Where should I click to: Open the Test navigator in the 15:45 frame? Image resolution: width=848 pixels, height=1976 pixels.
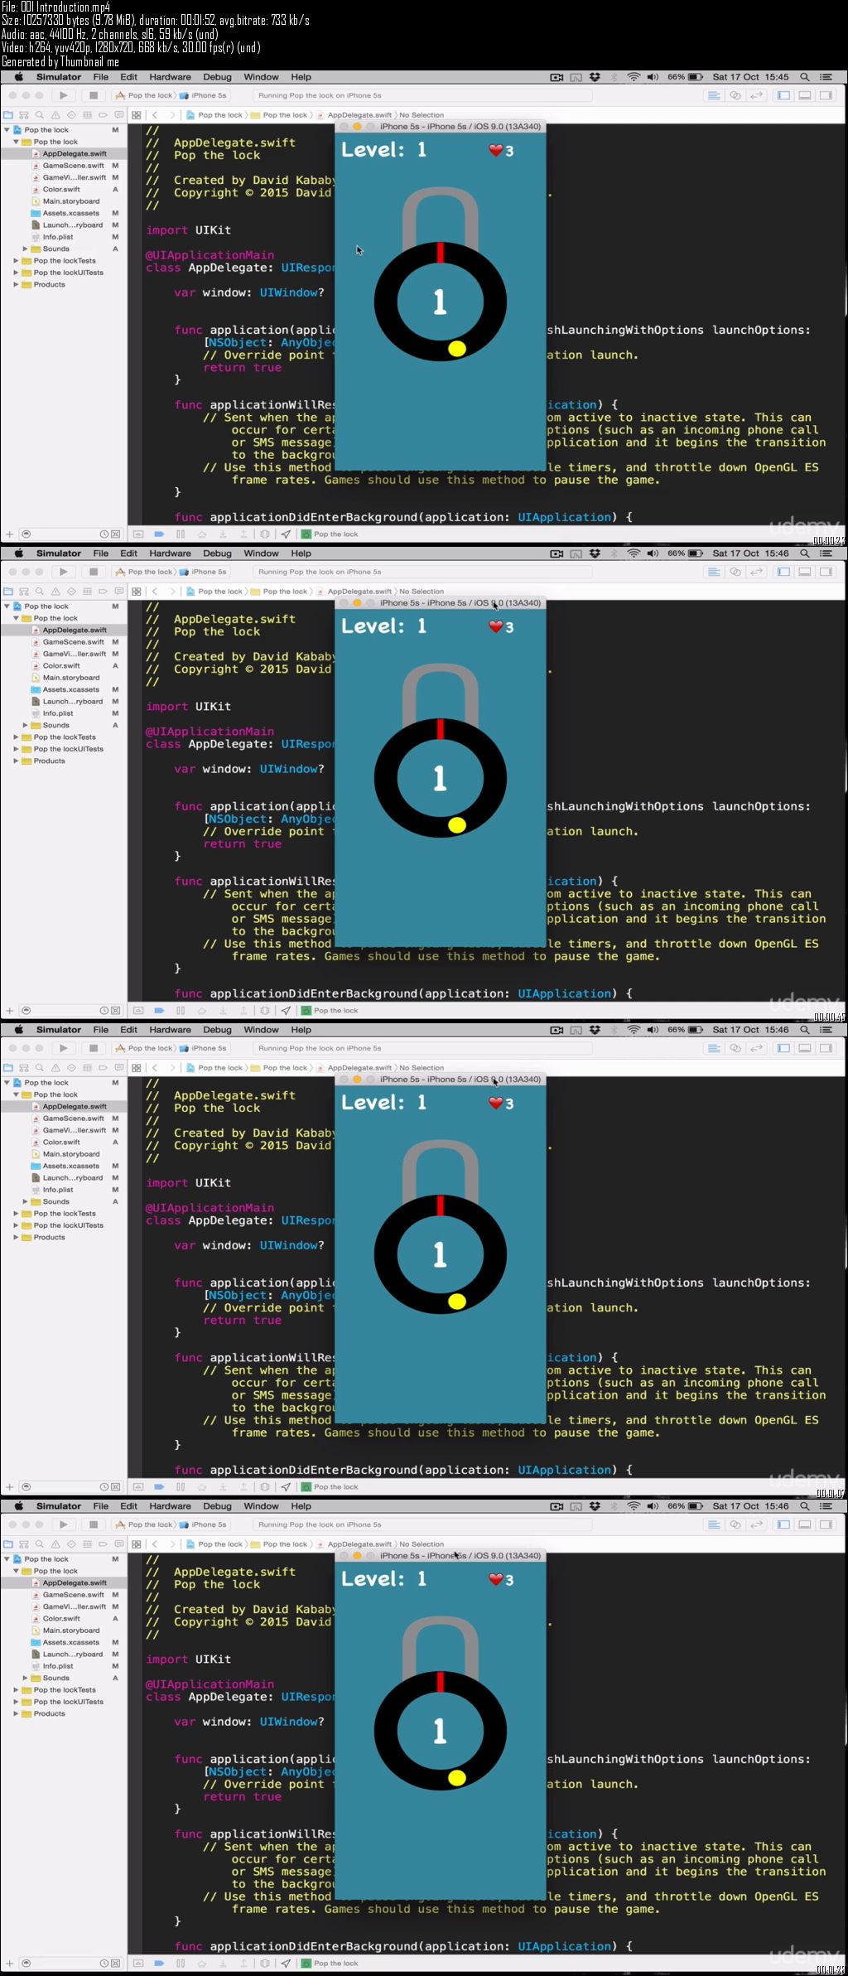(71, 115)
